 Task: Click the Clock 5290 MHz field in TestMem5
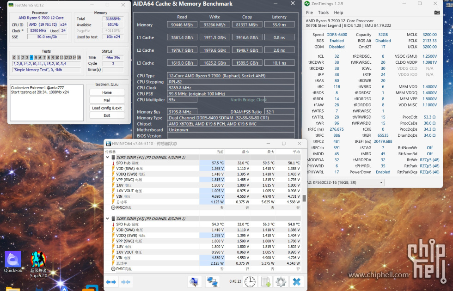(x=38, y=30)
